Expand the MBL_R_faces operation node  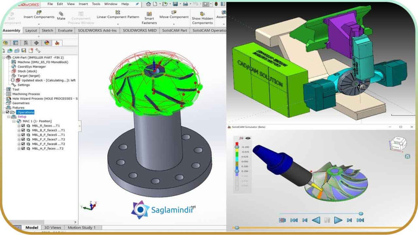pos(19,126)
